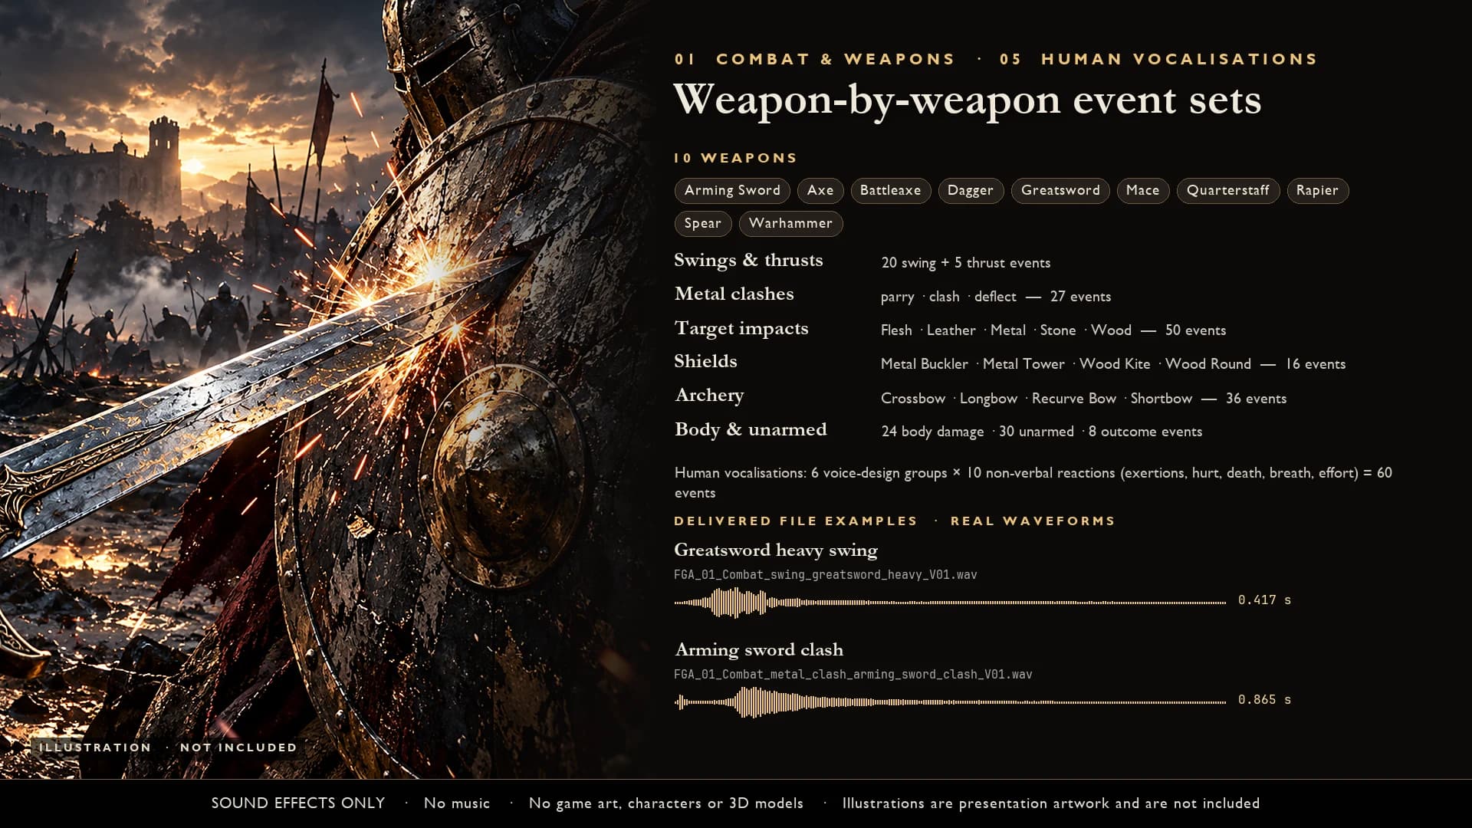The height and width of the screenshot is (828, 1472).
Task: Click the Arming sword clash waveform
Action: (950, 701)
